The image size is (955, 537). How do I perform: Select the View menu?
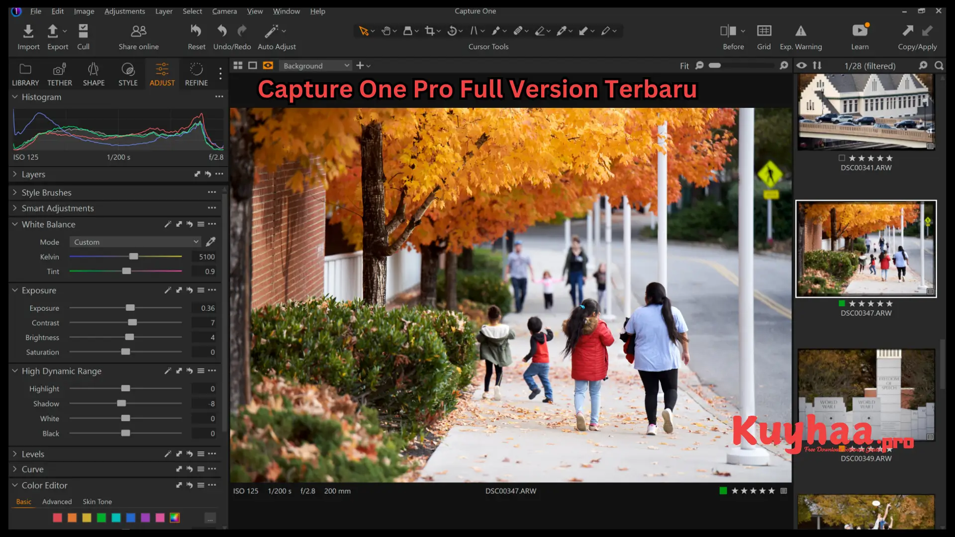point(255,11)
